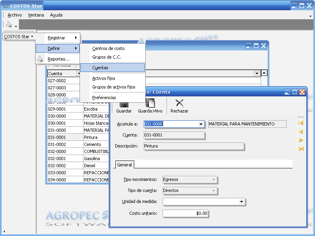Click the scroll up arrow of the accounts list

[264, 73]
